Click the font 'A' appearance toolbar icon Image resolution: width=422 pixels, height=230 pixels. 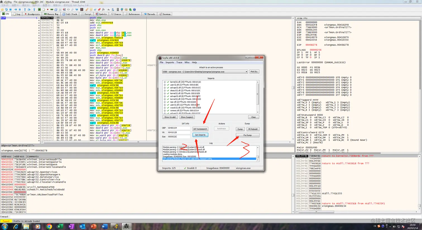click(109, 9)
